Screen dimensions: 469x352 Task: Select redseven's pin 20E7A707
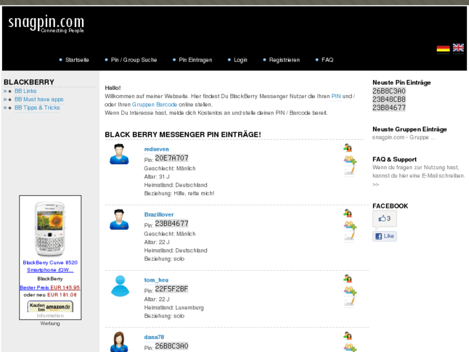click(x=172, y=158)
